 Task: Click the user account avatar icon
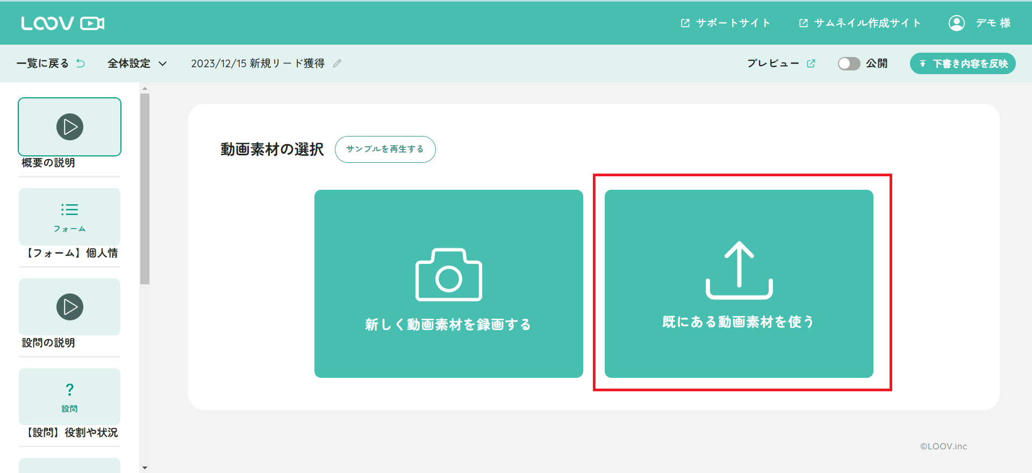957,23
